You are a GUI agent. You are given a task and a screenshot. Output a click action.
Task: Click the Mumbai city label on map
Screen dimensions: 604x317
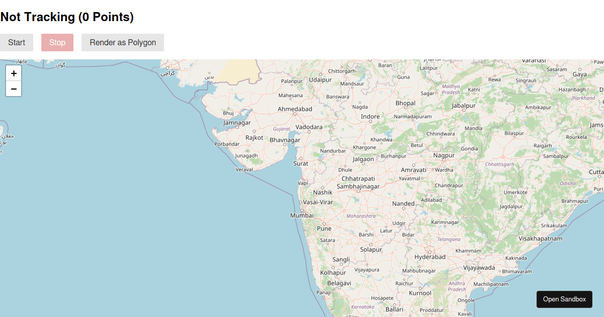point(301,215)
